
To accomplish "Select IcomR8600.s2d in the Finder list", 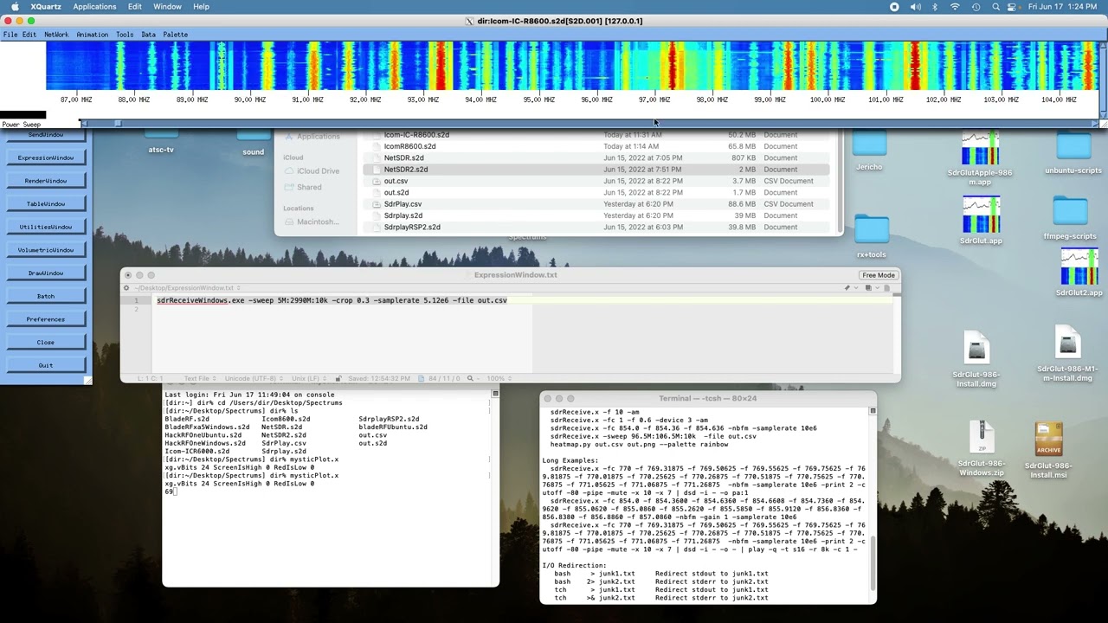I will point(597,146).
